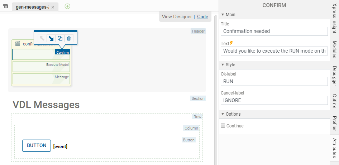This screenshot has height=165, width=339.
Task: Click the BUTTON element in designer
Action: coord(37,146)
